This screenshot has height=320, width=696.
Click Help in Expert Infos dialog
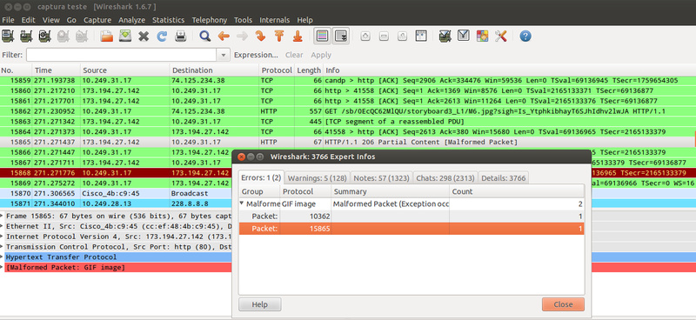[x=259, y=304]
